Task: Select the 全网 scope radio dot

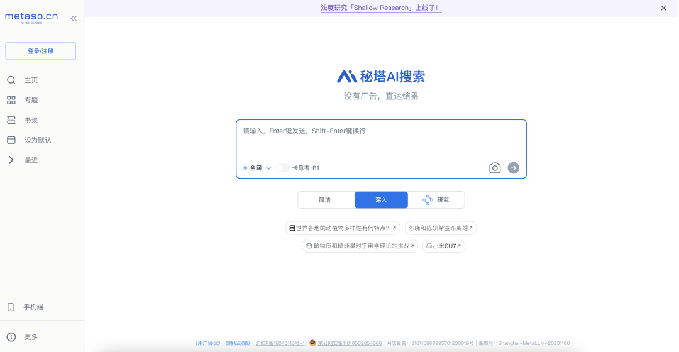Action: 245,168
